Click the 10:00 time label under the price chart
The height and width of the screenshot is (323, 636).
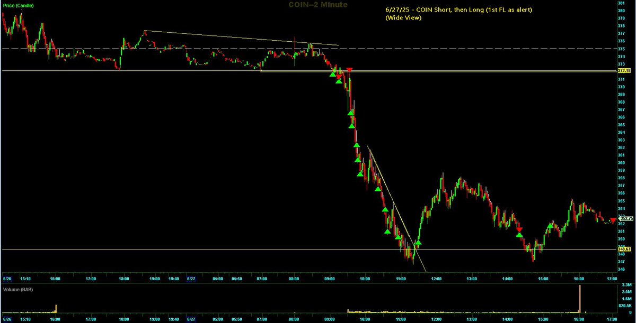coord(365,278)
